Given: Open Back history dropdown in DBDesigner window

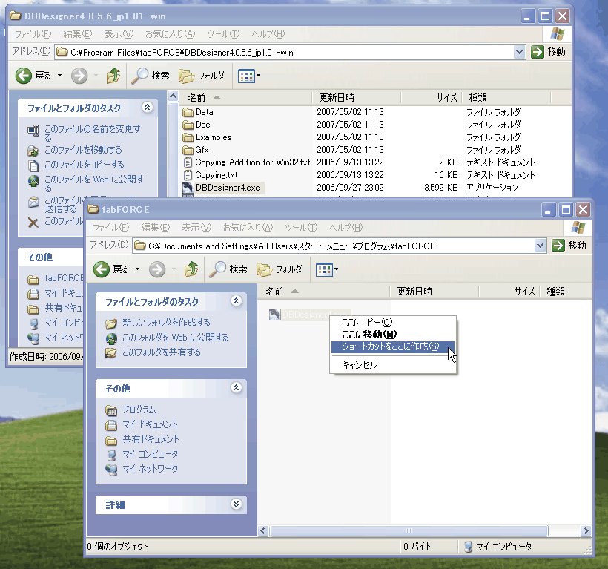Looking at the screenshot, I should click(60, 76).
